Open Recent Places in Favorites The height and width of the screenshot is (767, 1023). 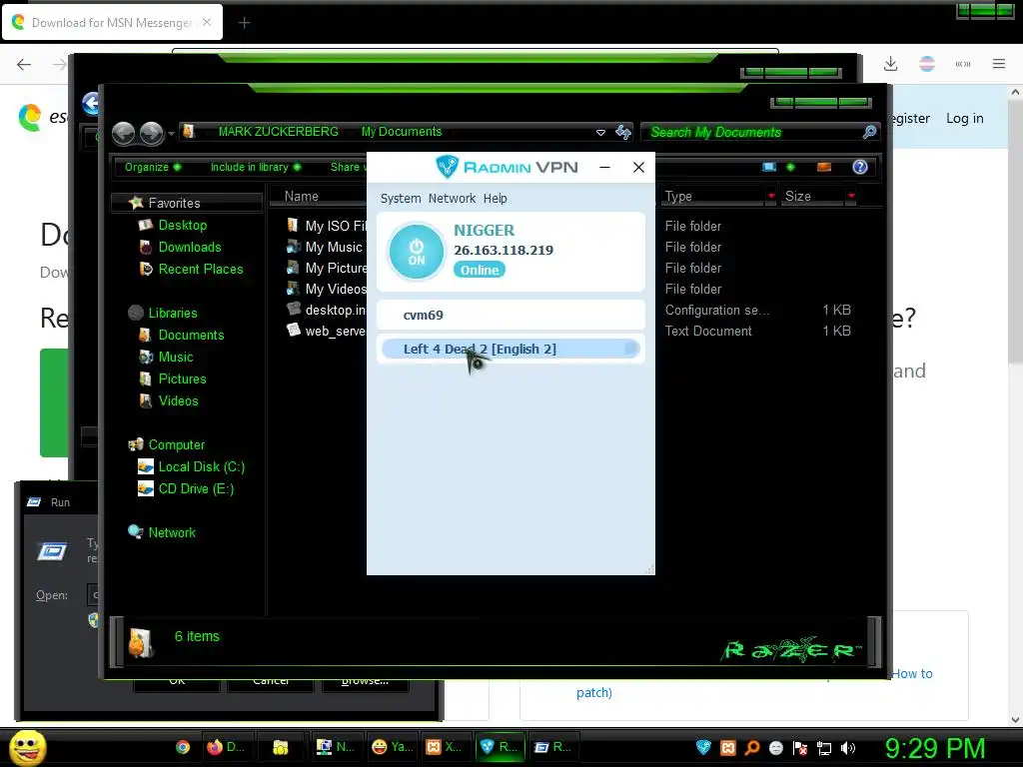(x=201, y=269)
